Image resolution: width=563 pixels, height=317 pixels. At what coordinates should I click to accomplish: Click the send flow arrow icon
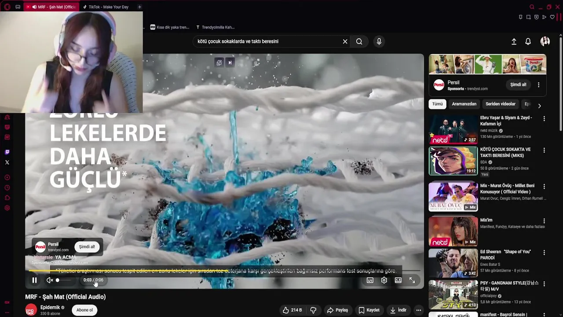[x=544, y=17]
